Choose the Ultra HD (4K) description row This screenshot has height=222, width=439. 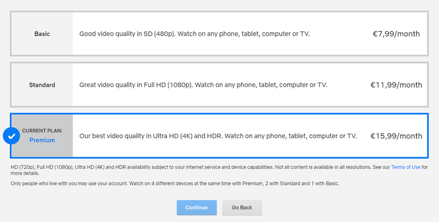click(218, 136)
